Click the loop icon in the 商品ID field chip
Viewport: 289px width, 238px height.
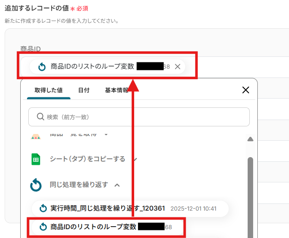click(x=42, y=67)
